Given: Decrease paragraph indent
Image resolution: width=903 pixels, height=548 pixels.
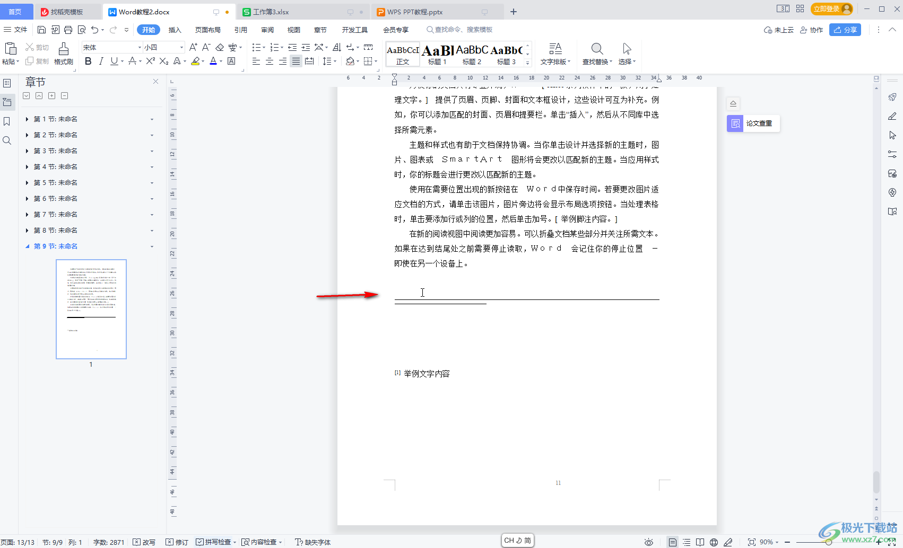Looking at the screenshot, I should [x=292, y=47].
